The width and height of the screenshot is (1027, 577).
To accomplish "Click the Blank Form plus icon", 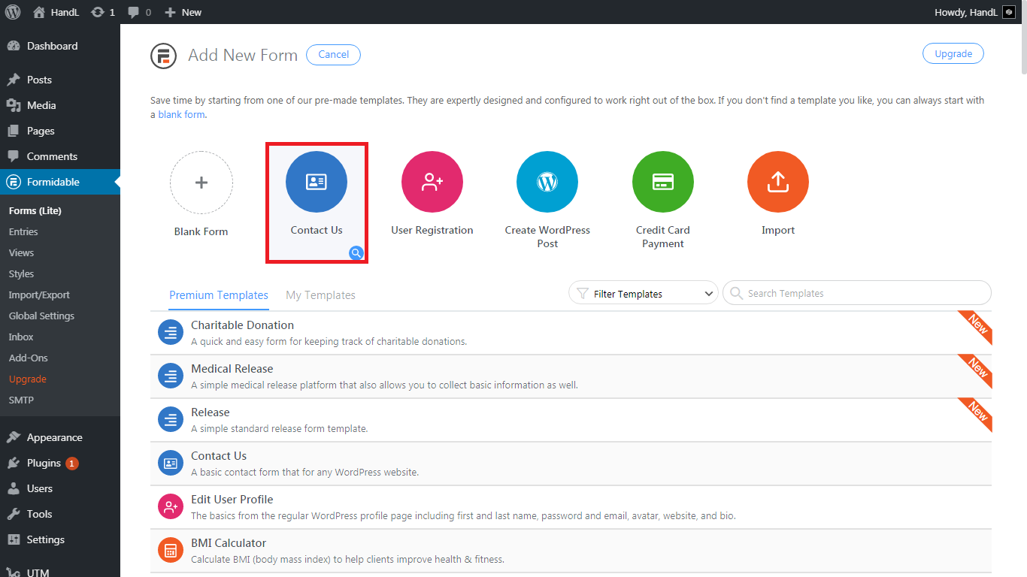I will click(x=201, y=183).
